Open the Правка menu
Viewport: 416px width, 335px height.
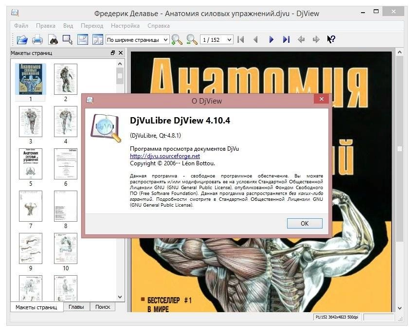pyautogui.click(x=46, y=26)
